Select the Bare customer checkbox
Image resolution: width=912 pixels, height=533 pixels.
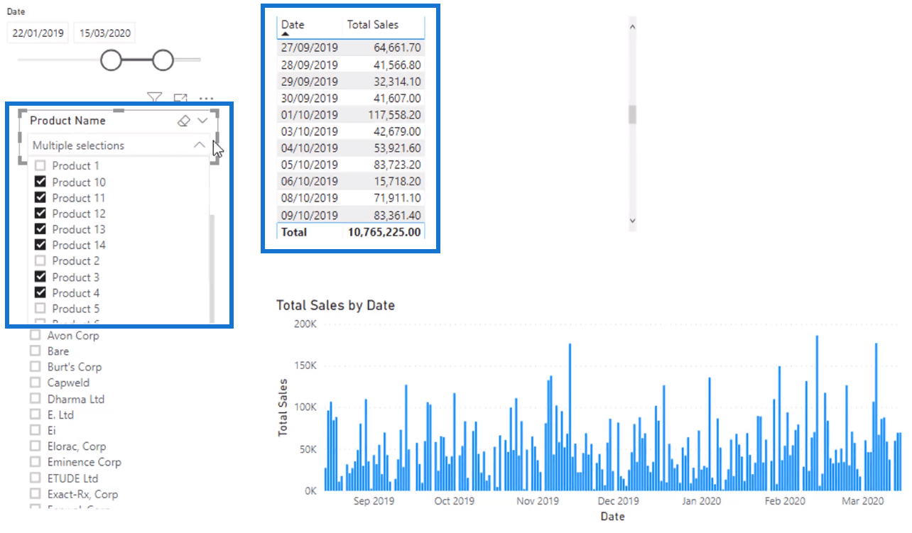click(35, 351)
